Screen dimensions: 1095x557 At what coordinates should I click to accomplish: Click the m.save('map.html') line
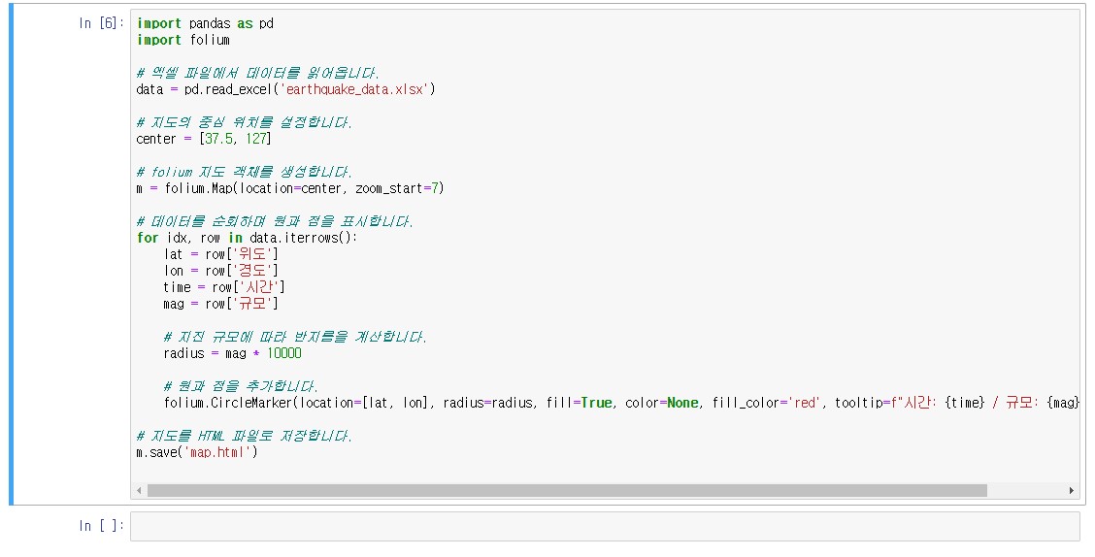[x=197, y=452]
